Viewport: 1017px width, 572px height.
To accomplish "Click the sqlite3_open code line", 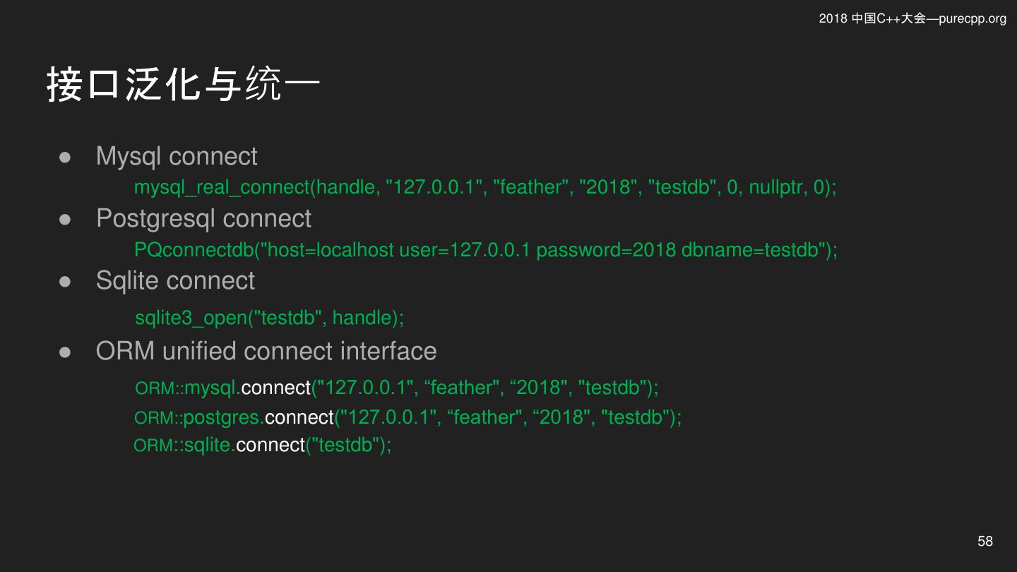I will (270, 318).
